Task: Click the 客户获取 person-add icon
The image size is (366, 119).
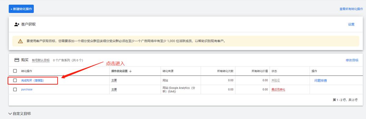Action: [17, 24]
